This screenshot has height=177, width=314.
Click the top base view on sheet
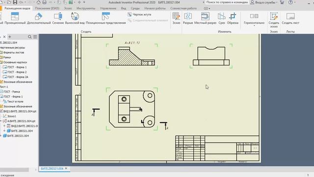pos(132,109)
